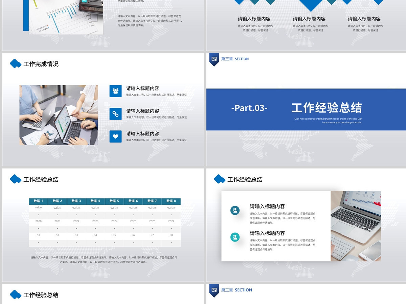The width and height of the screenshot is (406, 304).
Task: Click the S7 table cell
Action: tap(152, 235)
